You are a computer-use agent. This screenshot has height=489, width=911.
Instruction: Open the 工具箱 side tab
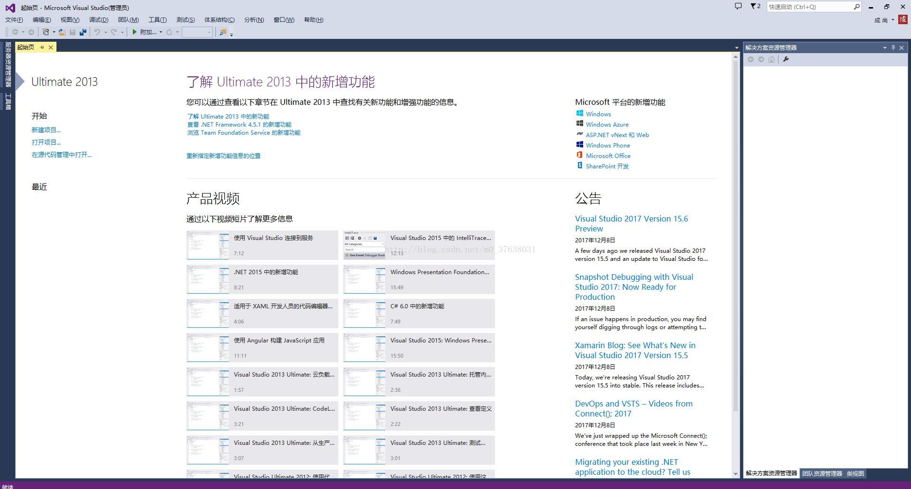[8, 101]
